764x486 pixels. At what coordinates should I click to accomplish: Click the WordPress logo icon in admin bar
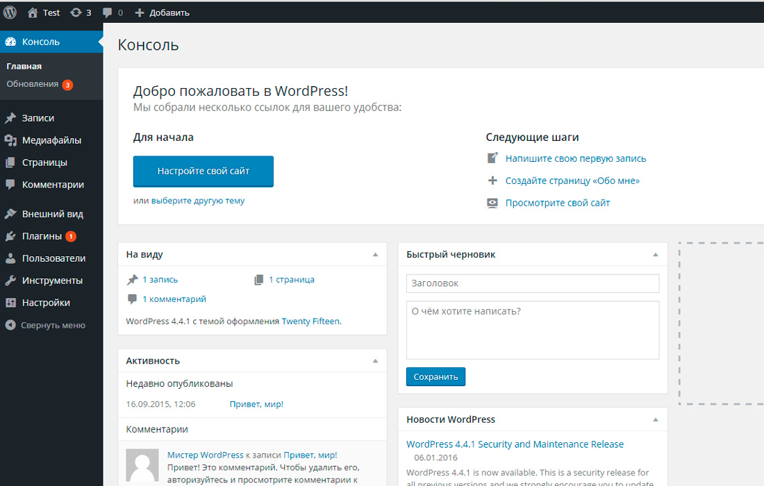(10, 12)
